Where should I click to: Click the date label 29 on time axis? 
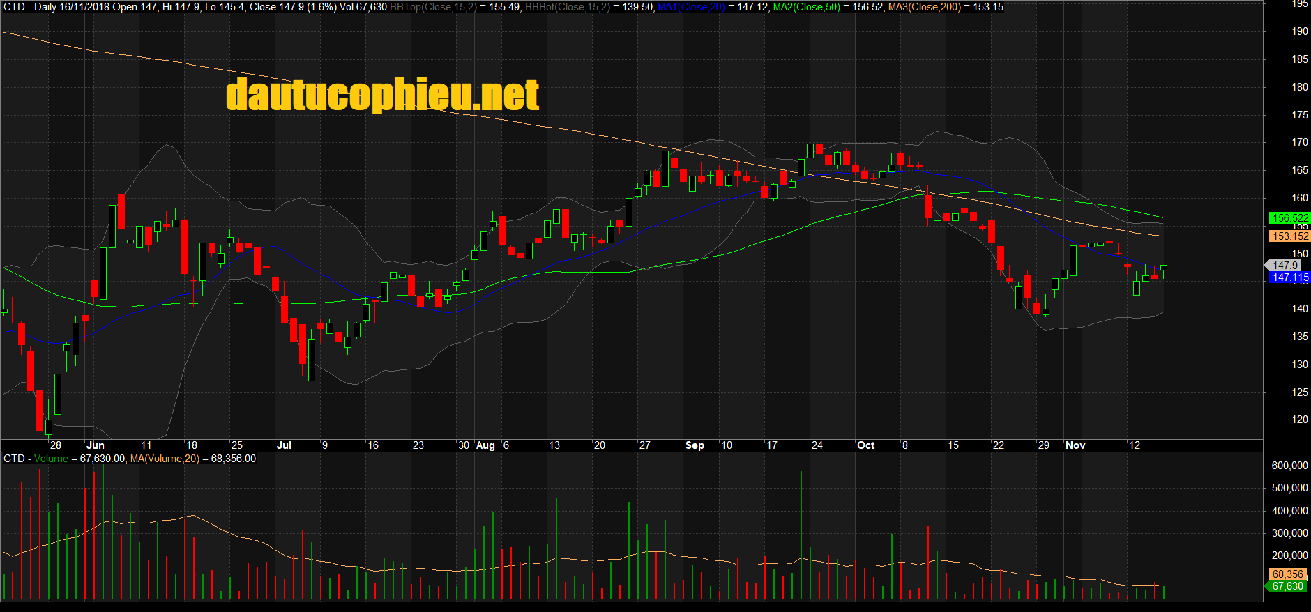tap(1044, 445)
